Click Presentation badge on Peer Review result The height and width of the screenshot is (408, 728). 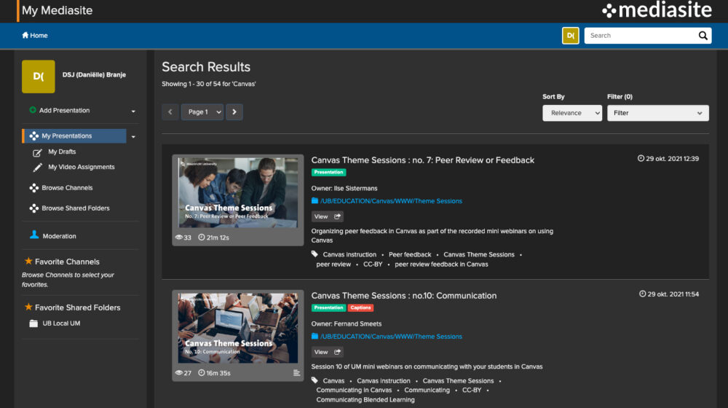(x=329, y=173)
